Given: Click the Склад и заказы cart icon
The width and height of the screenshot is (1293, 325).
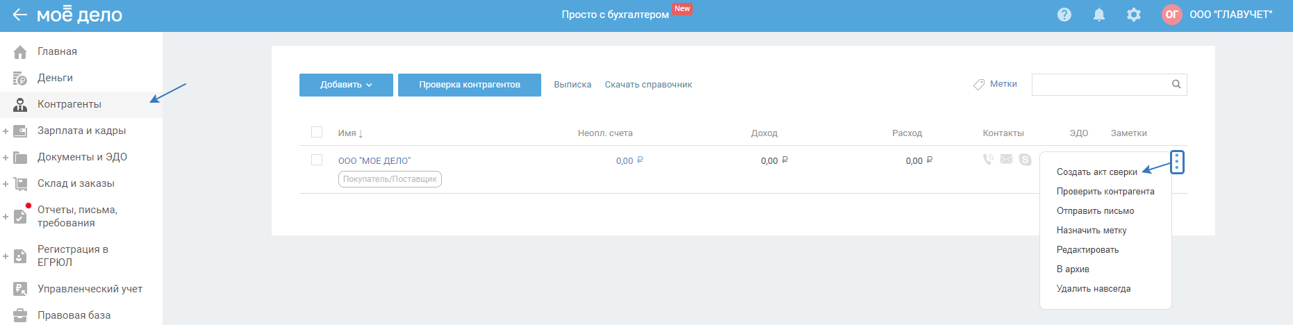Looking at the screenshot, I should coord(20,183).
